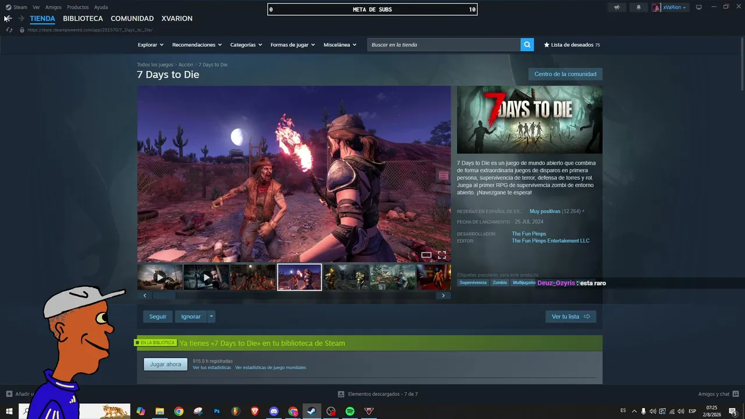Screen dimensions: 745x419
Task: Click the Jugar ahora button
Action: coord(166,364)
